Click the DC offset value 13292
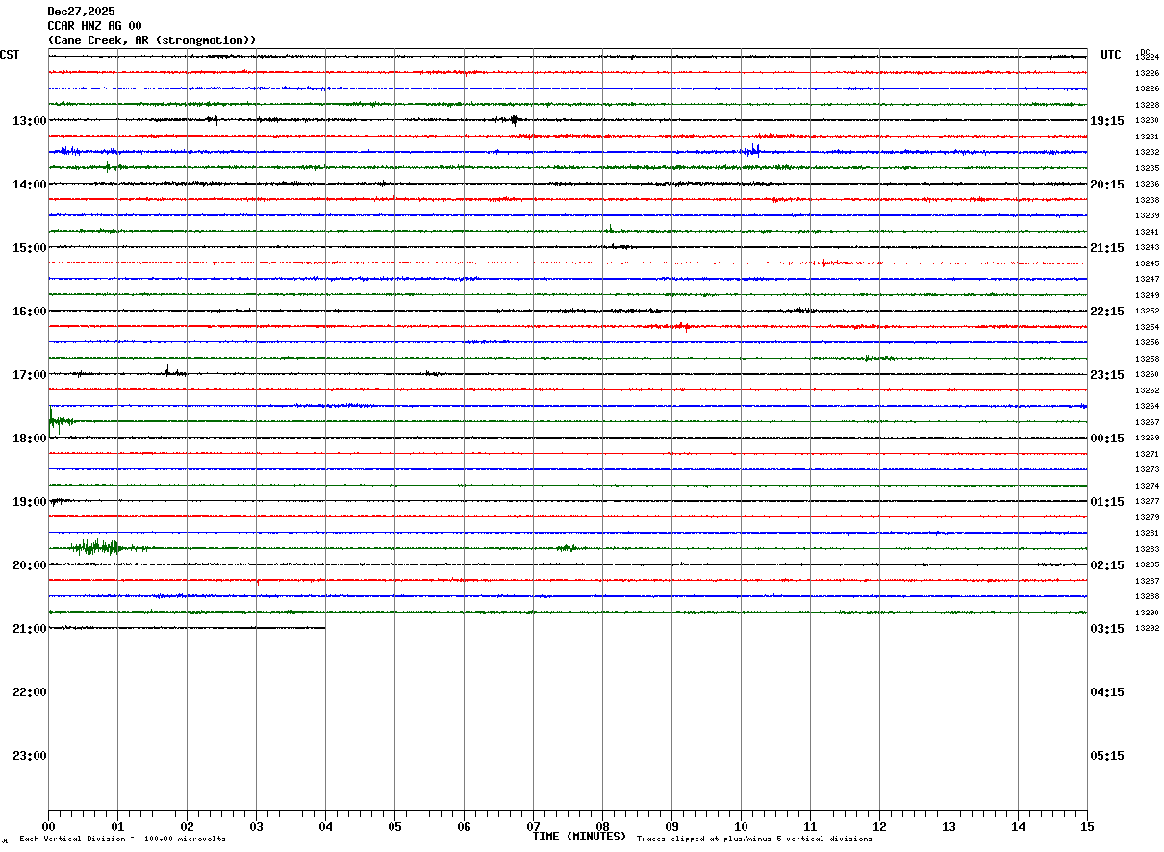 coord(1147,629)
